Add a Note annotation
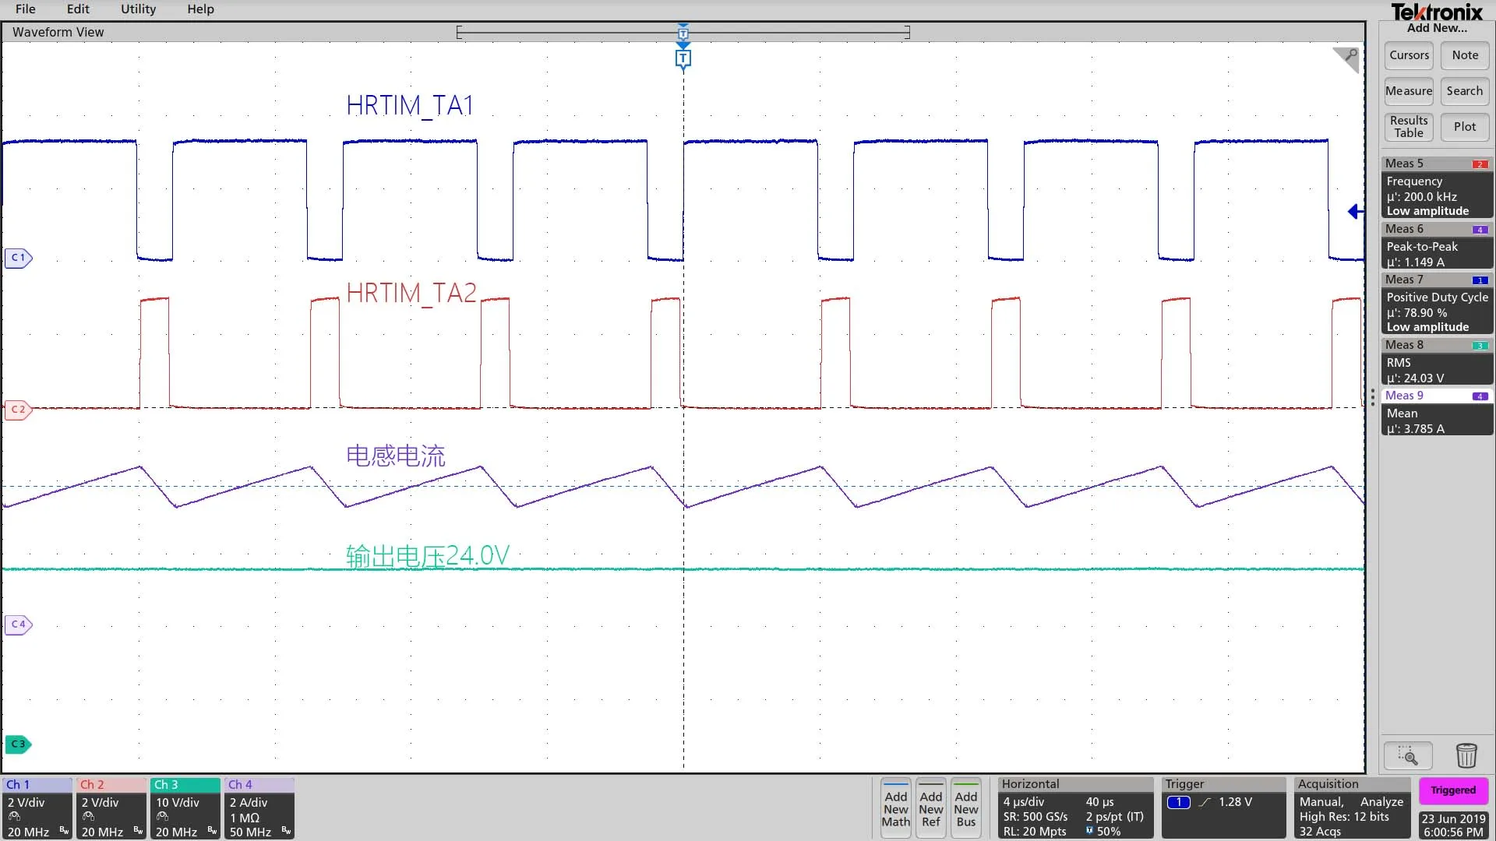This screenshot has width=1496, height=841. click(1465, 55)
